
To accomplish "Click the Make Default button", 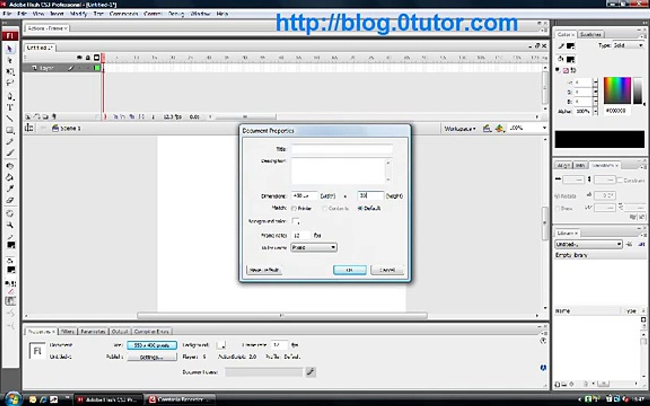I will [264, 270].
